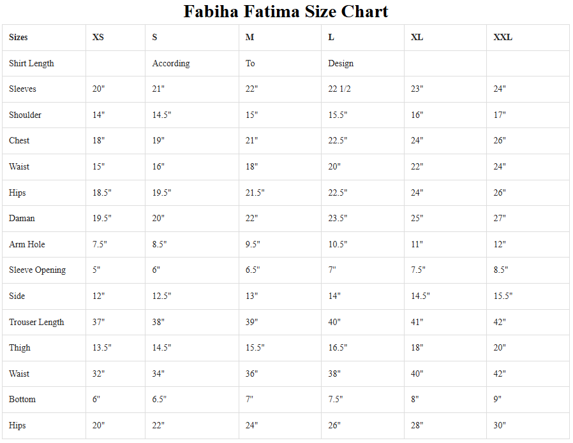Click the XS column header

point(98,38)
